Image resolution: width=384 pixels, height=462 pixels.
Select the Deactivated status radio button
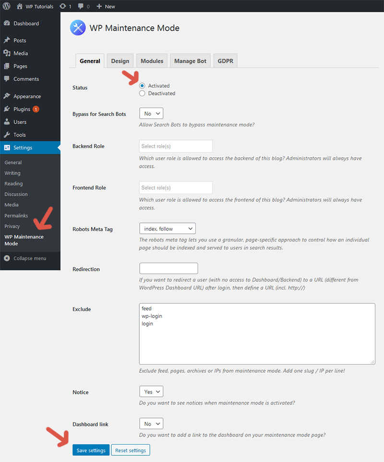pyautogui.click(x=142, y=93)
